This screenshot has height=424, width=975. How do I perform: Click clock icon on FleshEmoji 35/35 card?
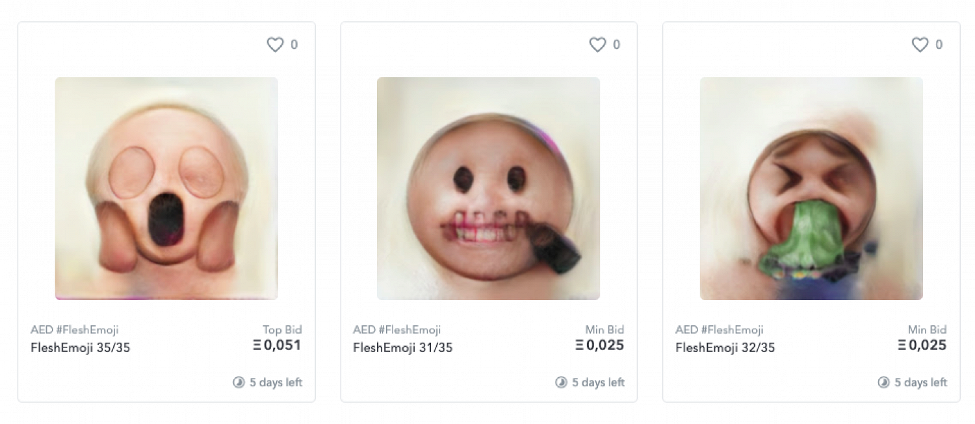click(239, 382)
